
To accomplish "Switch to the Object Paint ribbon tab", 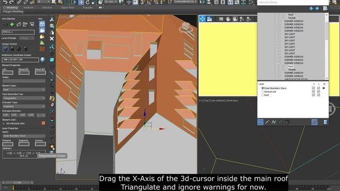I will tap(67, 7).
